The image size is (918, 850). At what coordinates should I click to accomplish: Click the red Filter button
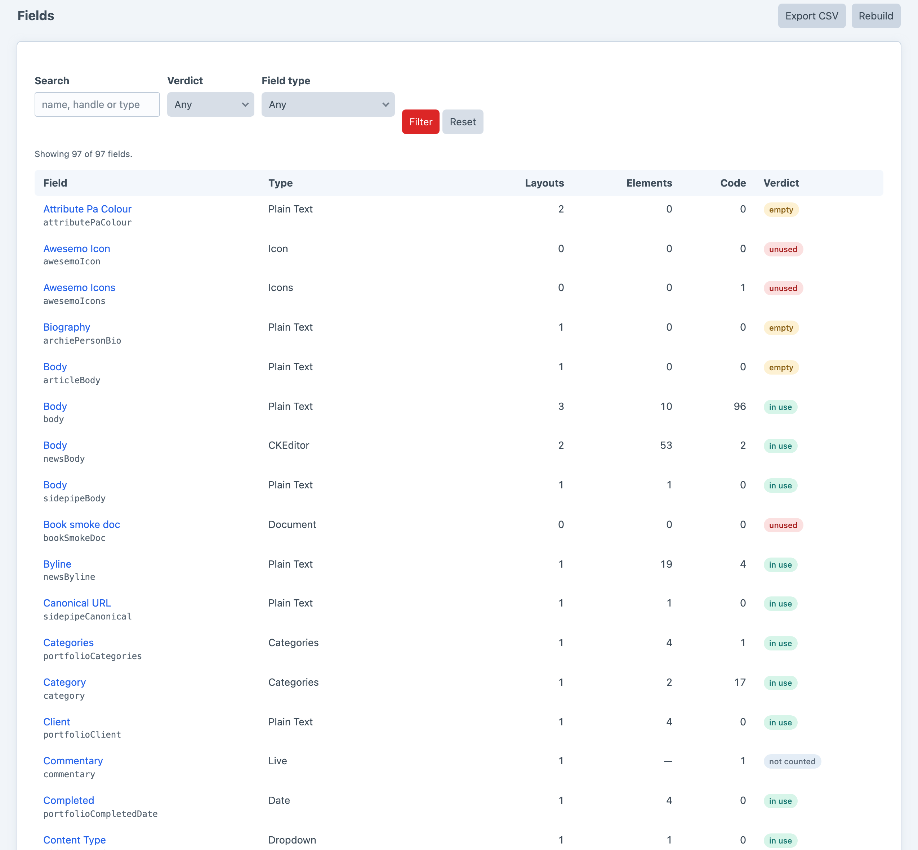tap(420, 122)
